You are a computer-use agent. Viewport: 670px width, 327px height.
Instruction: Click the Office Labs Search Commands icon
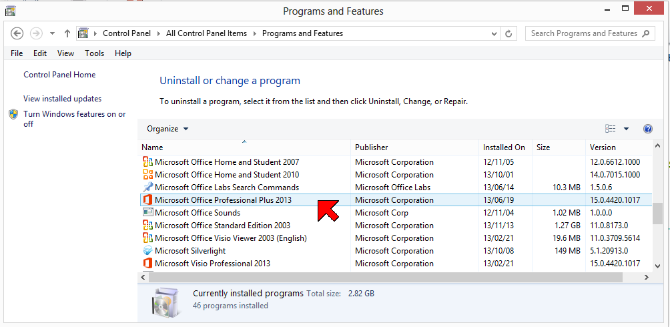pos(148,188)
